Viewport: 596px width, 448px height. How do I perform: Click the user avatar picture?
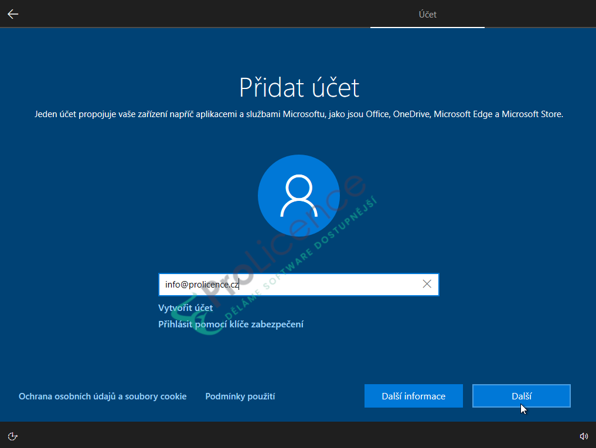299,196
